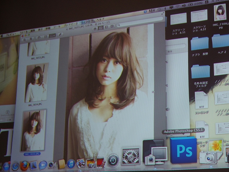229x172 pixels.
Task: Click the Time Machine menu bar clock
Action: coord(159,9)
